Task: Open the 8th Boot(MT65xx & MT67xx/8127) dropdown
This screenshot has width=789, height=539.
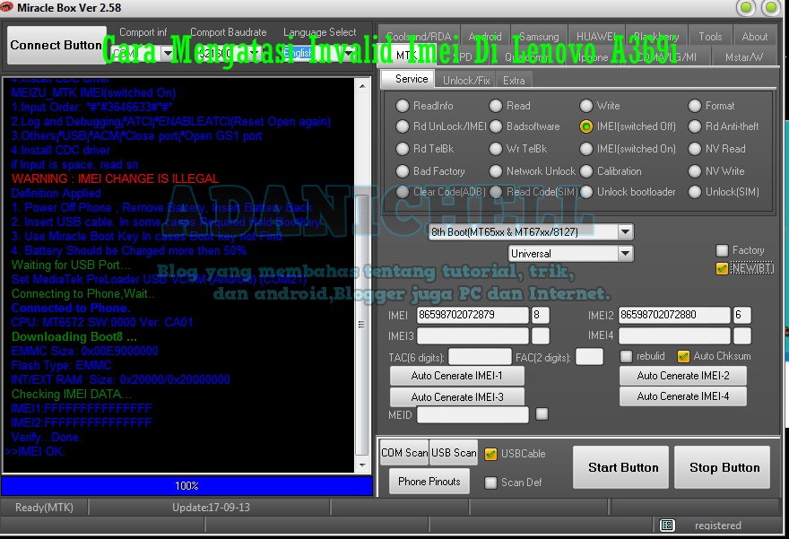Action: tap(625, 232)
